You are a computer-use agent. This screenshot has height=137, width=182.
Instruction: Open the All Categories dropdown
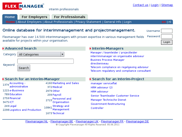coord(41,54)
